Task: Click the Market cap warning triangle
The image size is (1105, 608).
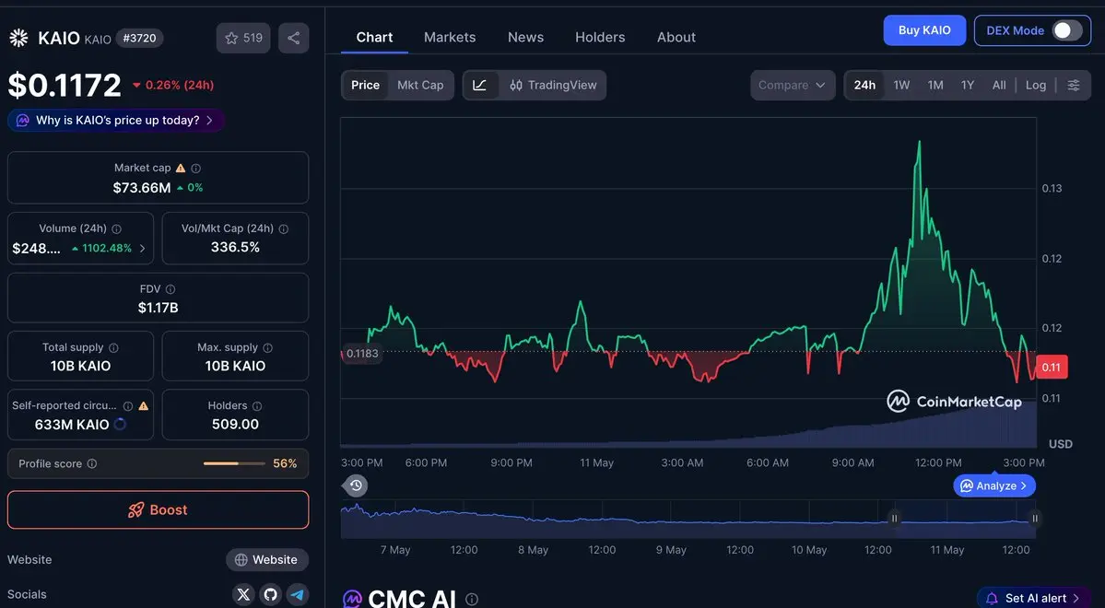Action: 181,168
